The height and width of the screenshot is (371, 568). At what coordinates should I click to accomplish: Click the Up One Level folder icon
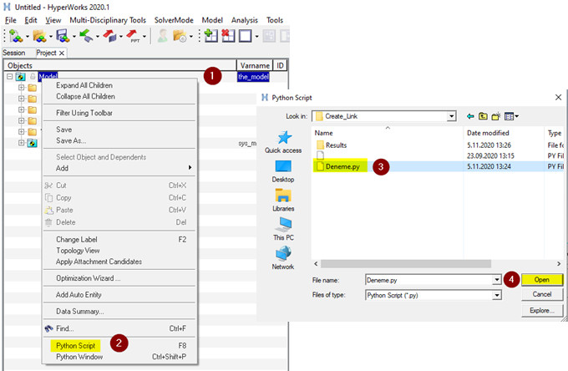[x=483, y=116]
